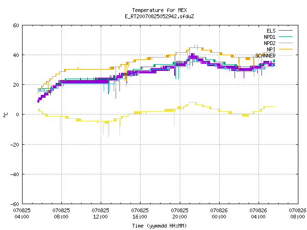Click the yellow SCANNER legend line sample
This screenshot has width=307, height=230.
click(285, 56)
